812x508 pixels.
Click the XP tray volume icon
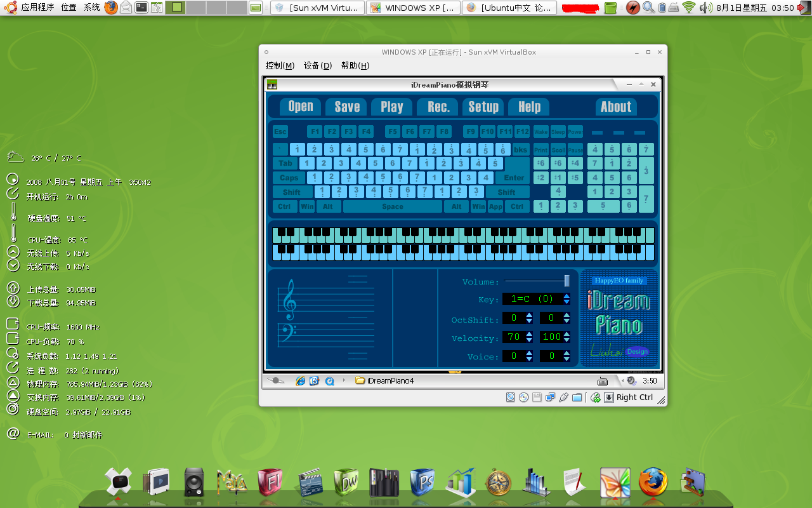631,381
